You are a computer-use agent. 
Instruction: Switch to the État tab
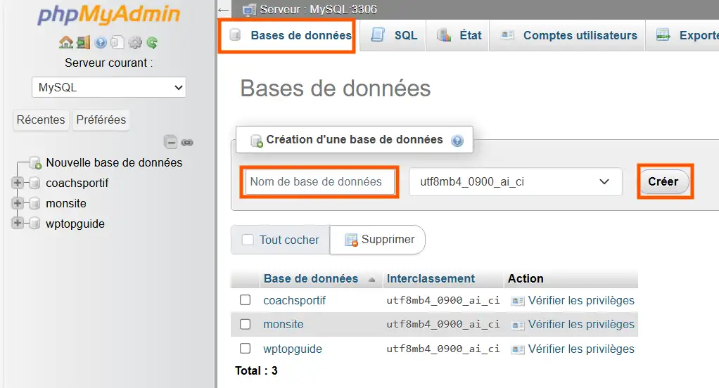click(458, 35)
